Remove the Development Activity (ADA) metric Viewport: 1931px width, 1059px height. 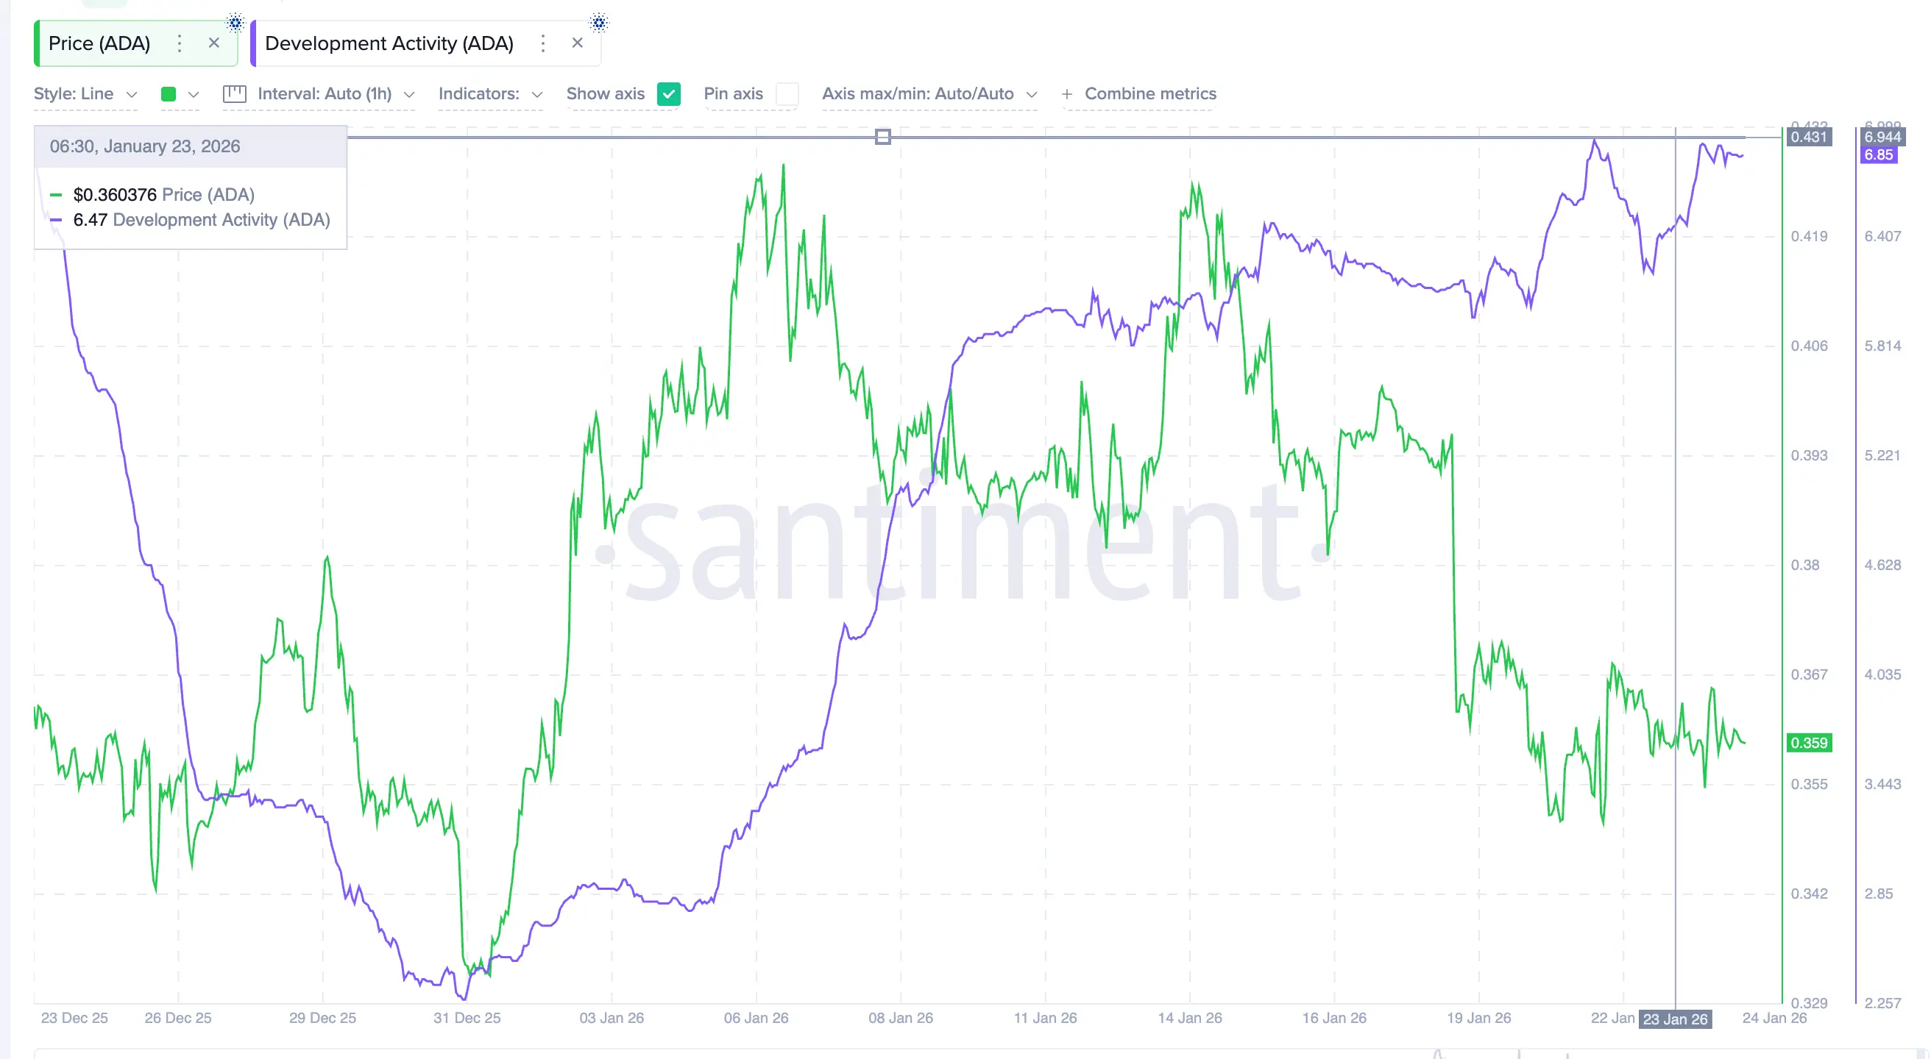(577, 43)
